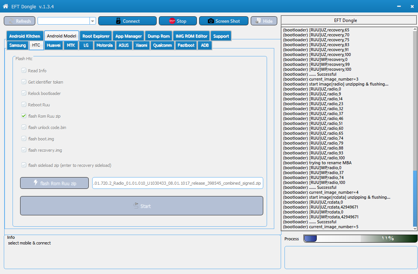Take a Screen Shot

[x=224, y=21]
